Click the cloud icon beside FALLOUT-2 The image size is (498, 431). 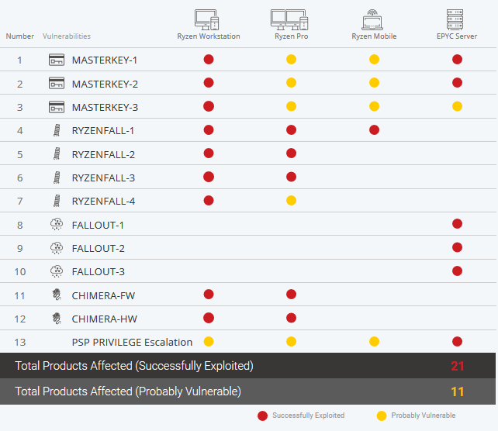(x=57, y=248)
